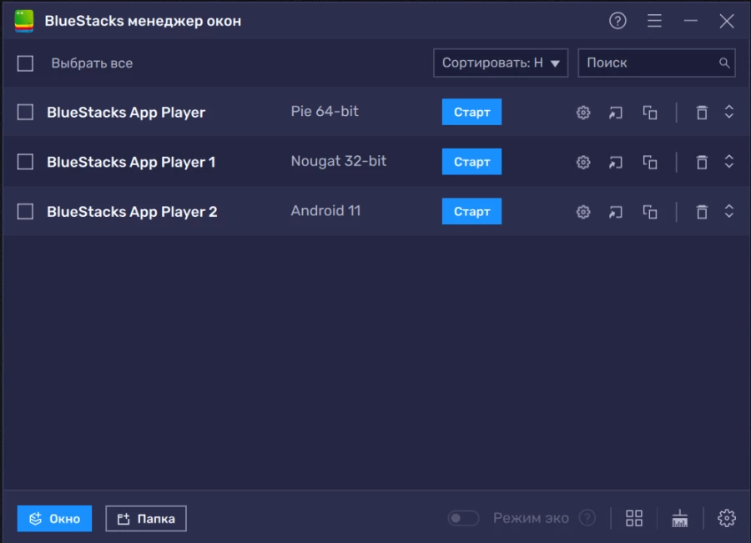Open the hamburger menu in title bar

pyautogui.click(x=654, y=21)
